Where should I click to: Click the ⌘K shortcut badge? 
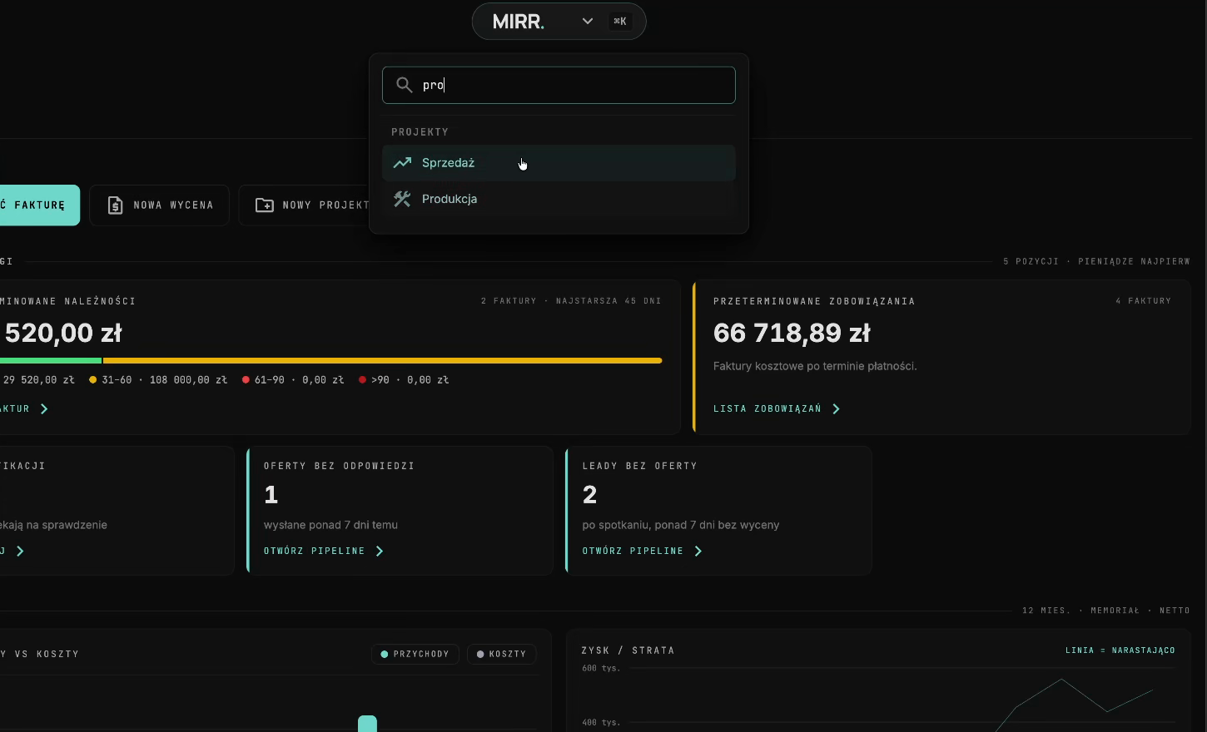click(620, 22)
